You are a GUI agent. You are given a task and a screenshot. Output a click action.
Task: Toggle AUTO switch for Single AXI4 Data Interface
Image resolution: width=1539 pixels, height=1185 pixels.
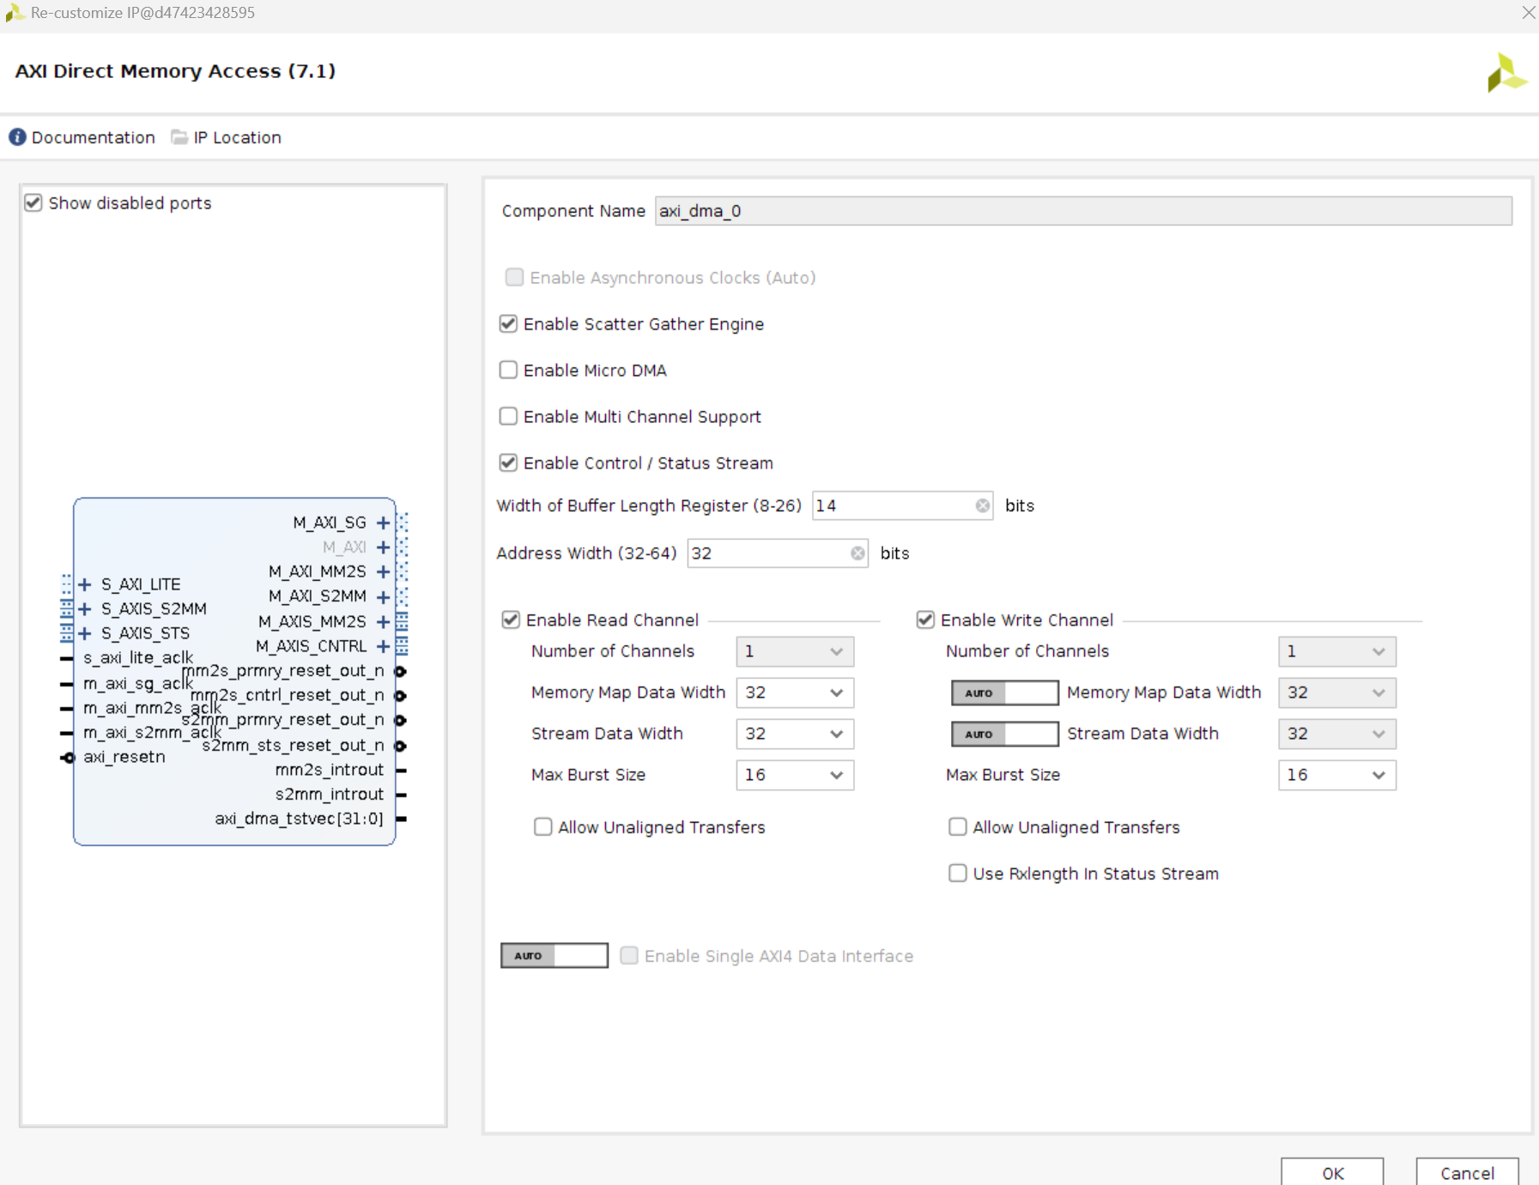tap(554, 956)
